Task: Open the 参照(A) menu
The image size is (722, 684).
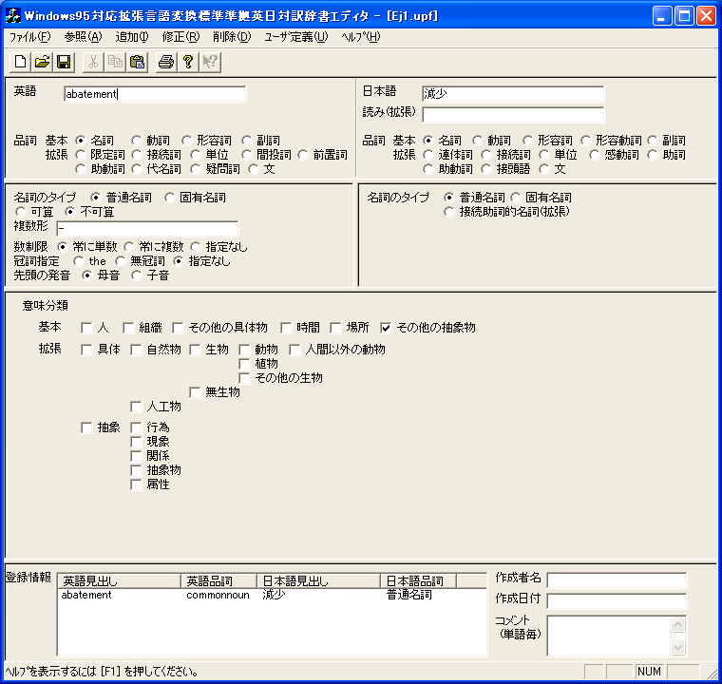Action: pos(83,37)
